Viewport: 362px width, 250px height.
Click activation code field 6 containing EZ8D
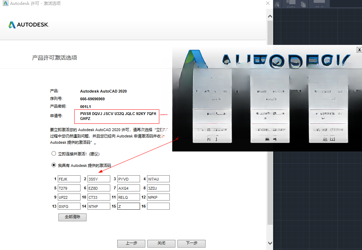coord(99,188)
